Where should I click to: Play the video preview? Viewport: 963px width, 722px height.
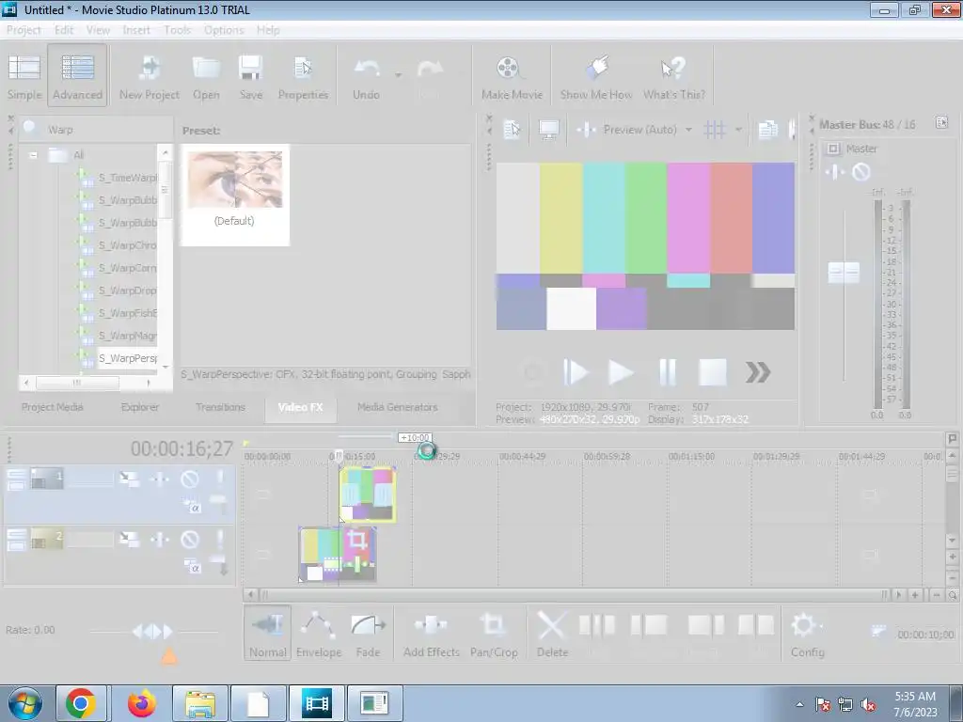coord(621,372)
